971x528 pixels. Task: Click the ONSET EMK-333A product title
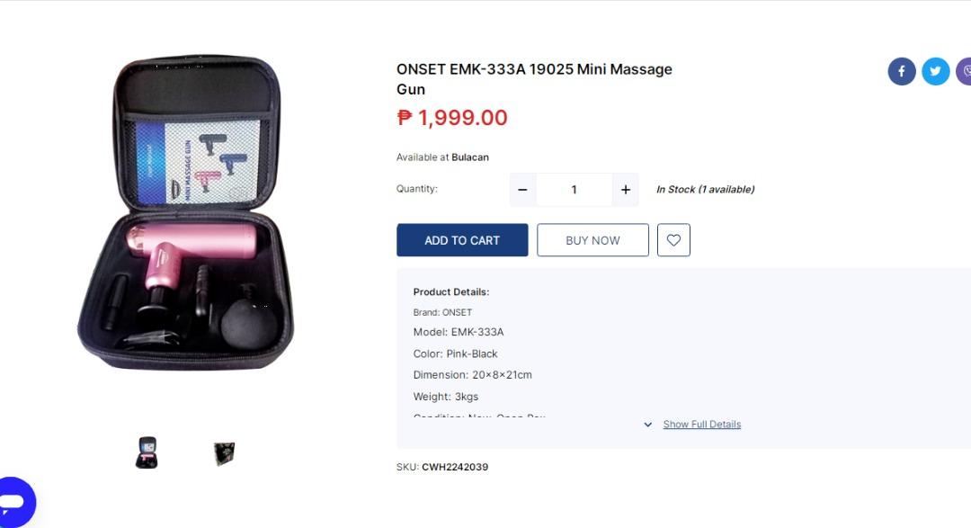point(534,78)
